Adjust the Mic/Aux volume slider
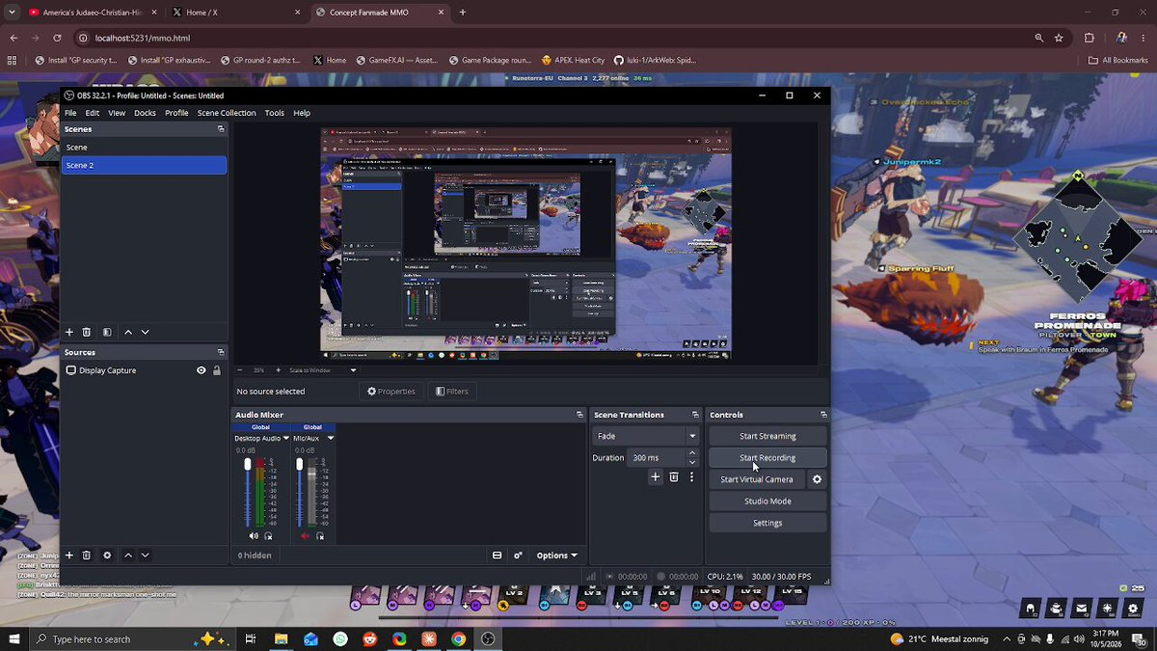The width and height of the screenshot is (1157, 651). pos(300,493)
